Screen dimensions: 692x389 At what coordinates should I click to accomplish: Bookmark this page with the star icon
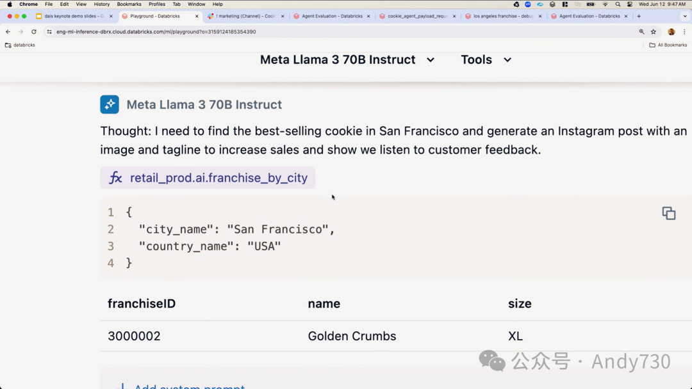point(654,31)
